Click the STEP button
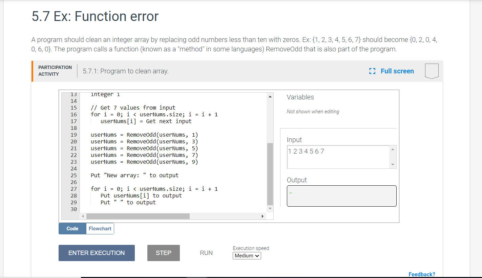 coord(163,253)
